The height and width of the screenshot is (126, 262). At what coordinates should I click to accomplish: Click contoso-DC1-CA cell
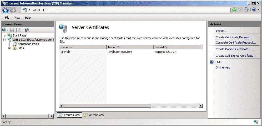tap(166, 52)
